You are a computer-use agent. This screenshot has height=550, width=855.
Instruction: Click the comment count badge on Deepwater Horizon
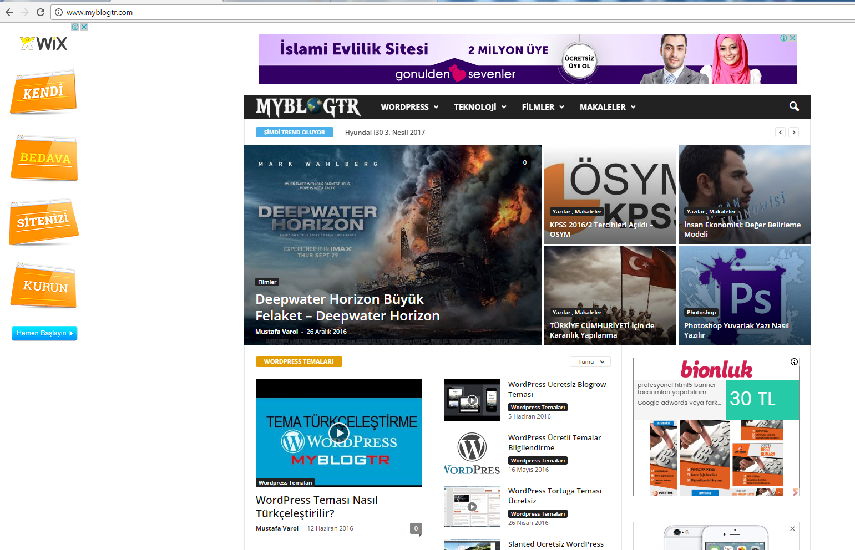point(525,162)
